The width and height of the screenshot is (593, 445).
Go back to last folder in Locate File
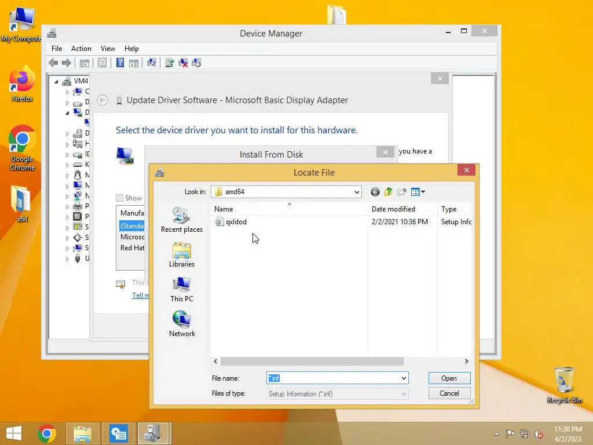[x=375, y=192]
